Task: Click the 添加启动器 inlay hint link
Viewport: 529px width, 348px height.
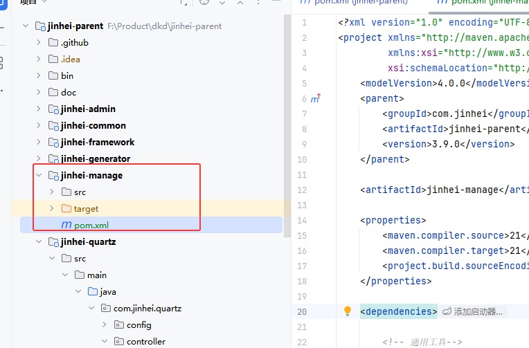Action: click(x=478, y=312)
